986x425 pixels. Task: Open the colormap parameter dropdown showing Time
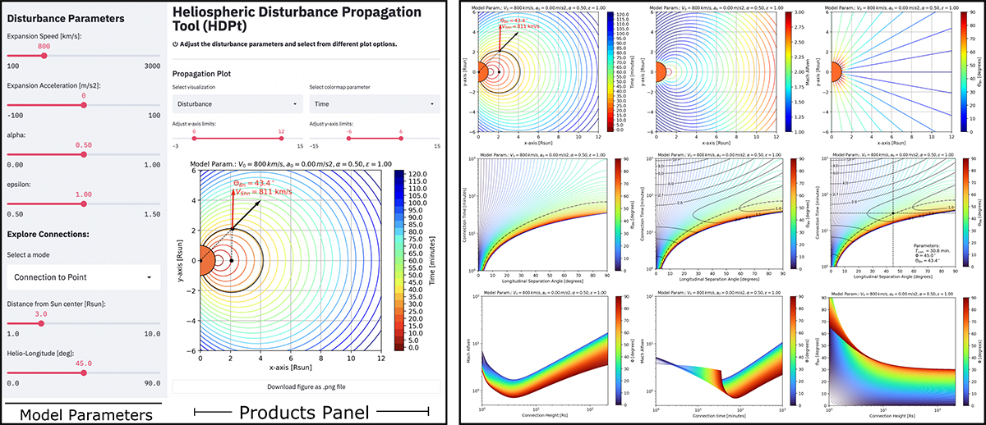click(374, 104)
